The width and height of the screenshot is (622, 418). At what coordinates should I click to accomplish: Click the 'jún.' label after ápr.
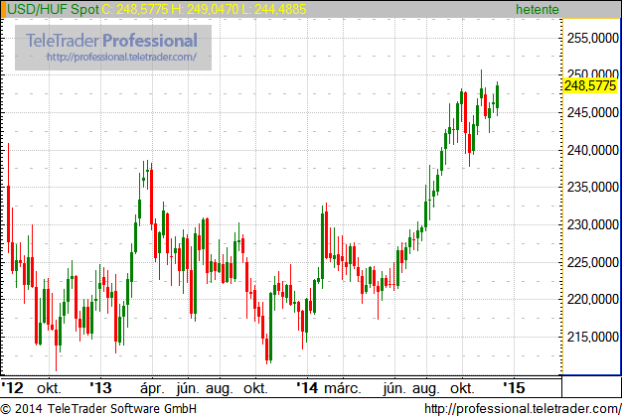[188, 388]
